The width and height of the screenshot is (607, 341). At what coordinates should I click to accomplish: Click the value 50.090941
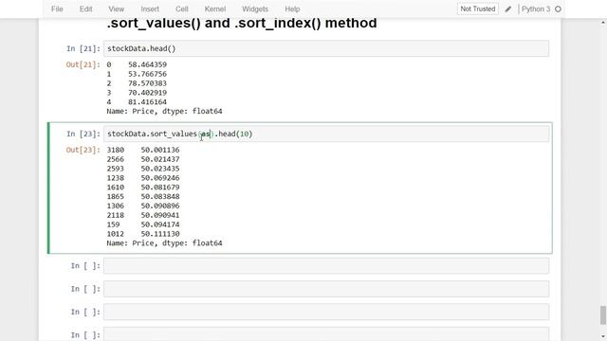[x=160, y=215]
